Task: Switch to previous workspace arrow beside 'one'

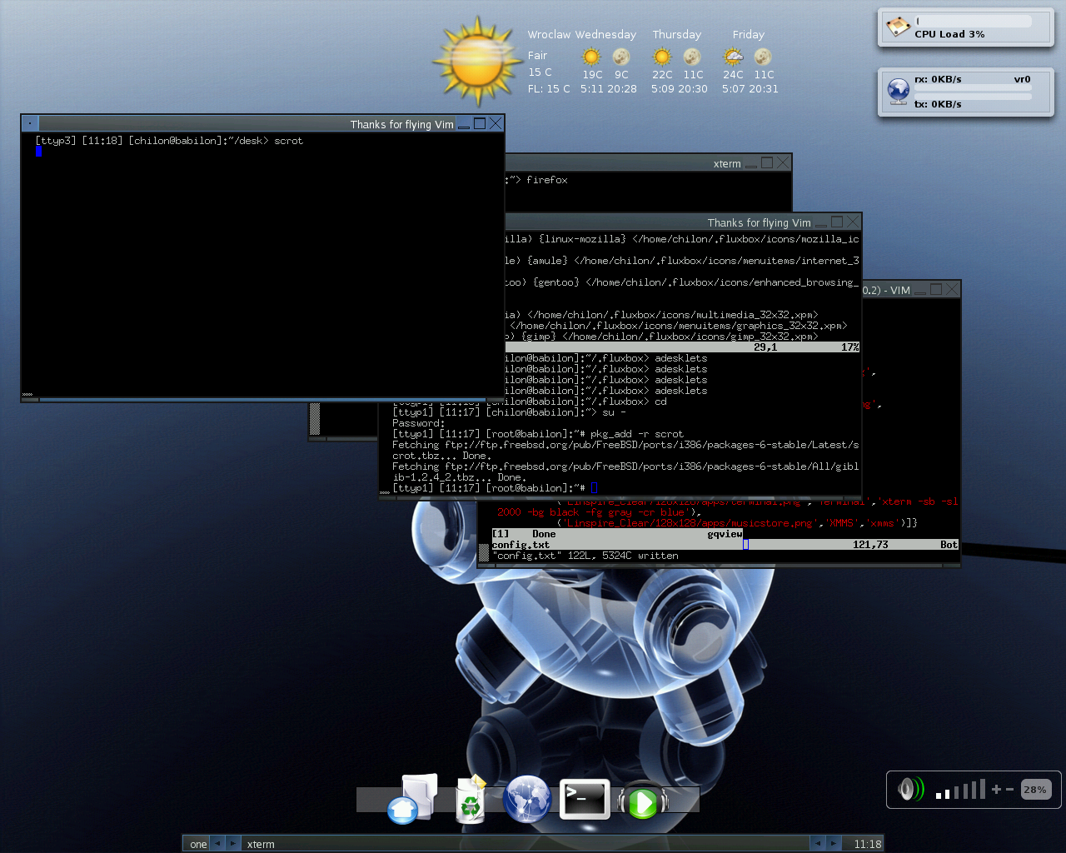Action: click(217, 843)
